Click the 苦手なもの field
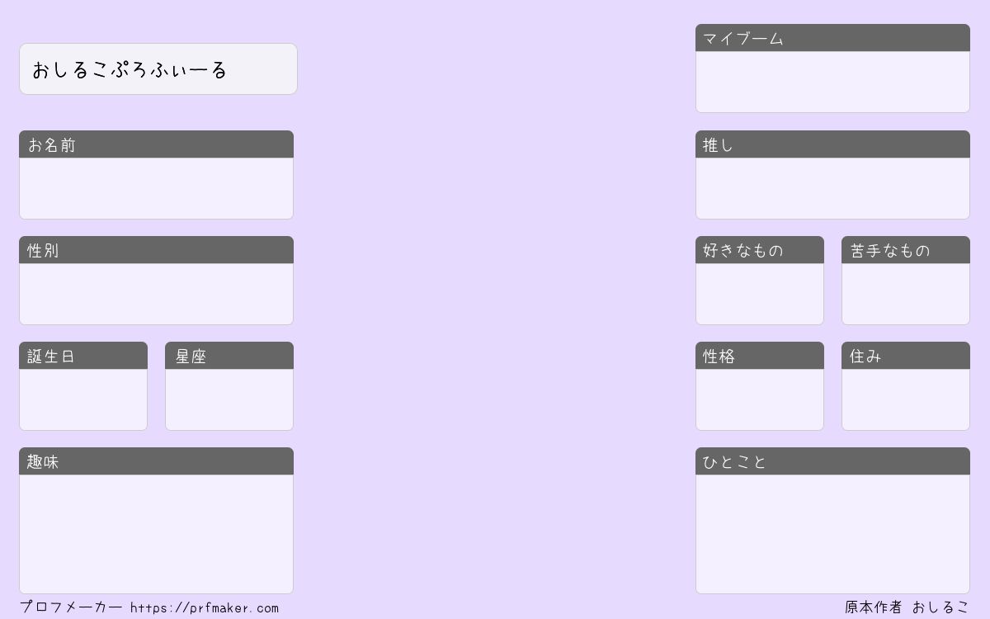990x619 pixels. (906, 294)
